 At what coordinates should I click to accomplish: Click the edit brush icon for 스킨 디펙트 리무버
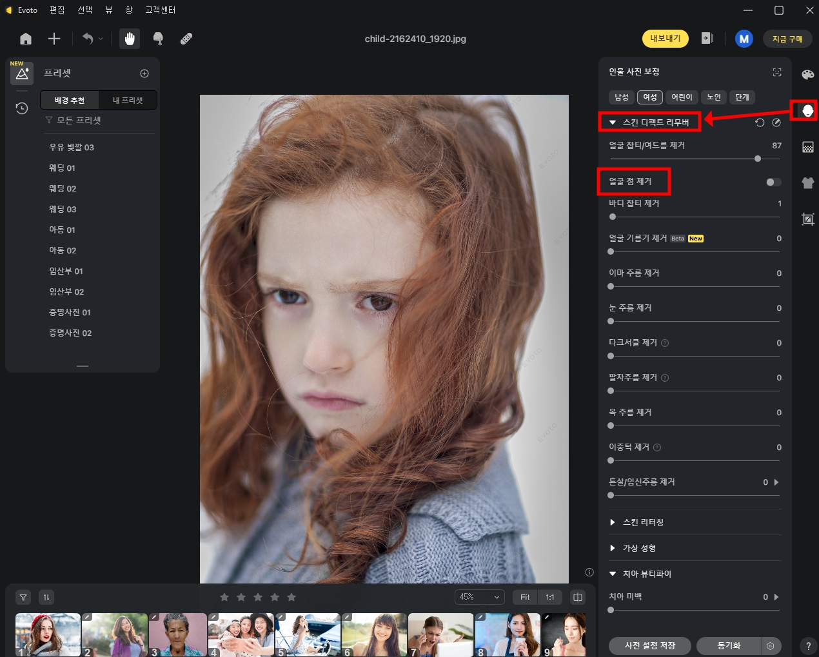click(x=776, y=123)
